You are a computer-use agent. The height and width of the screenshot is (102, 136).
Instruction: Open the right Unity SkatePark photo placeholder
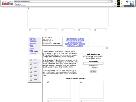pyautogui.click(x=91, y=90)
